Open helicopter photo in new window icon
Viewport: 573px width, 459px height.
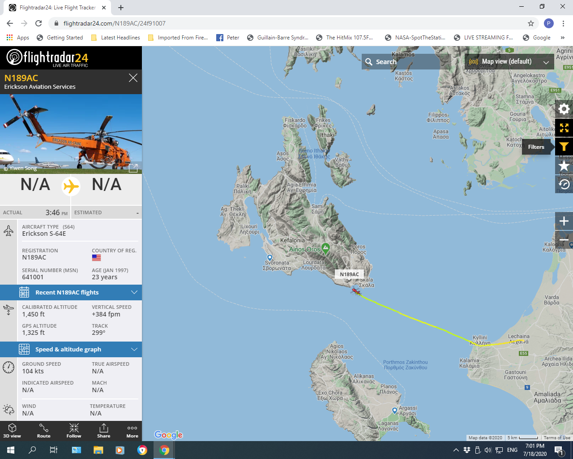click(x=133, y=168)
